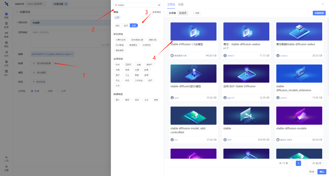Click the wosbcn author avatar
This screenshot has height=176, width=329.
click(278, 56)
